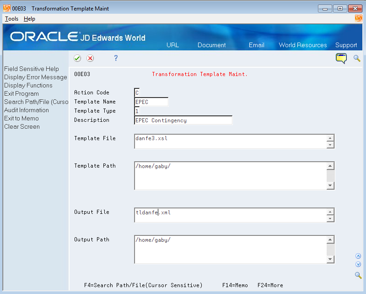Open the yellow chat bubble memo icon

[x=341, y=58]
